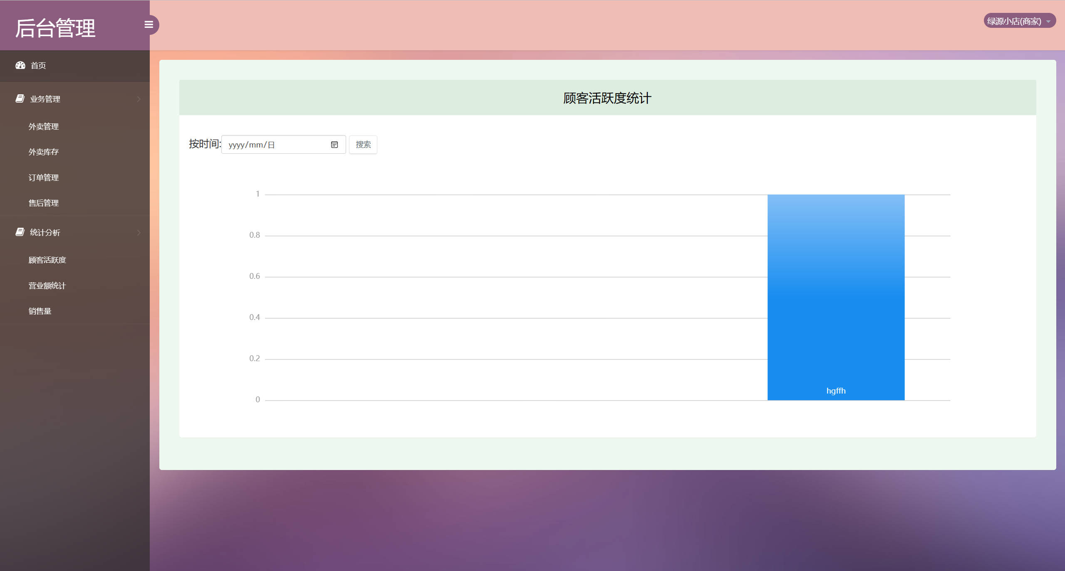The image size is (1065, 571).
Task: Click the blue bar labeled hgffh
Action: pos(835,297)
